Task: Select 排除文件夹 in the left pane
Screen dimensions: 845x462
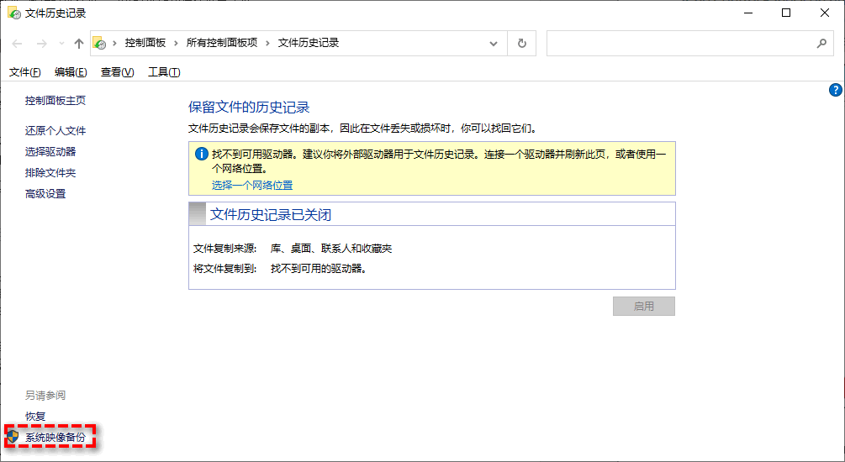Action: pyautogui.click(x=50, y=173)
